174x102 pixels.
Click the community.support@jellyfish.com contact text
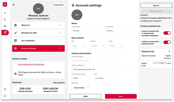[x=156, y=18]
